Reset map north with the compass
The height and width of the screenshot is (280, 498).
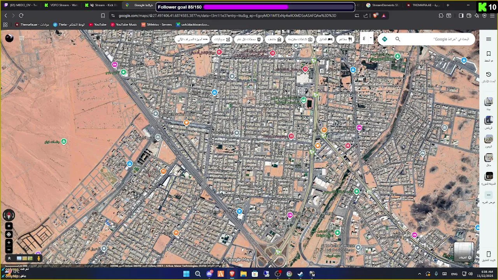(x=9, y=215)
